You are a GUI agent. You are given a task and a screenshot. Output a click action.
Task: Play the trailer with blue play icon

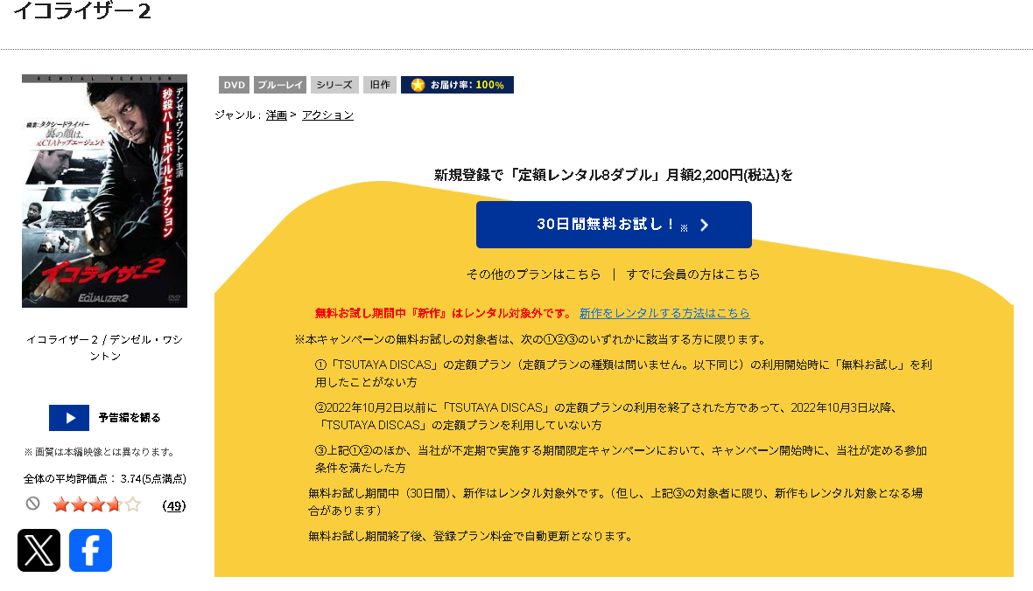(x=69, y=418)
